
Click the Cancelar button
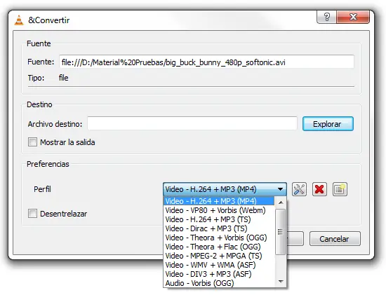(x=335, y=239)
